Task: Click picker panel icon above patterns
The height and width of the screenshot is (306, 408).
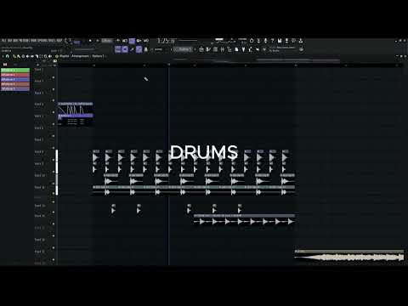Action: point(5,65)
